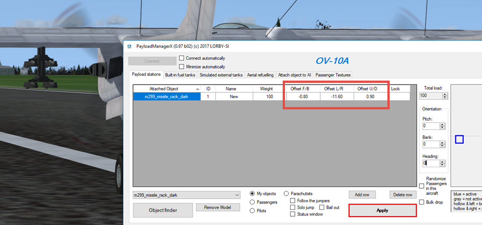The width and height of the screenshot is (482, 225).
Task: Enable Connect automatically checkbox
Action: tap(182, 58)
